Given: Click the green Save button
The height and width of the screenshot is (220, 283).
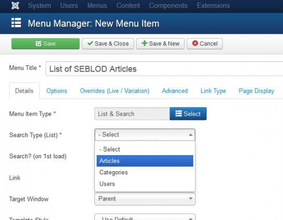Looking at the screenshot, I should click(x=46, y=44).
